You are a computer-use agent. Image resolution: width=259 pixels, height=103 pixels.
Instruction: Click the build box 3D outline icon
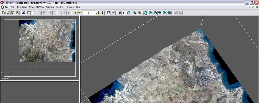point(113,13)
